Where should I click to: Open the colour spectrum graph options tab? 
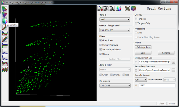click(x=118, y=9)
